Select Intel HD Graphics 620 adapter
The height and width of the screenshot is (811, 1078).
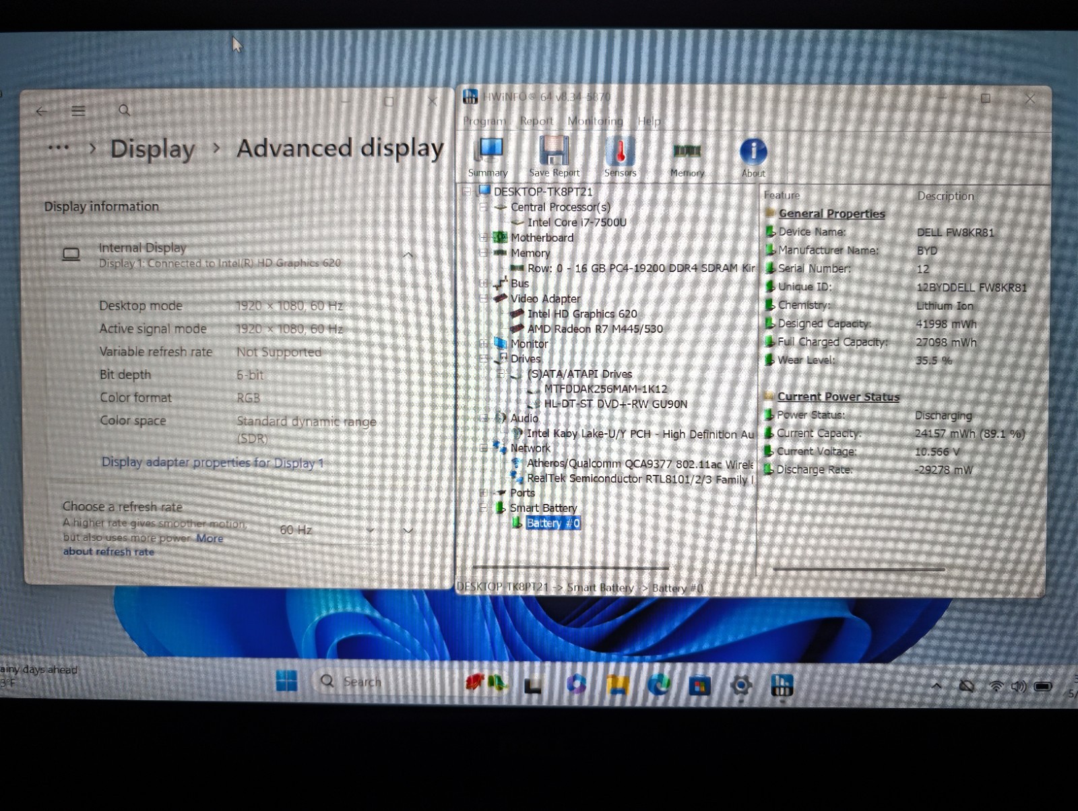point(582,314)
